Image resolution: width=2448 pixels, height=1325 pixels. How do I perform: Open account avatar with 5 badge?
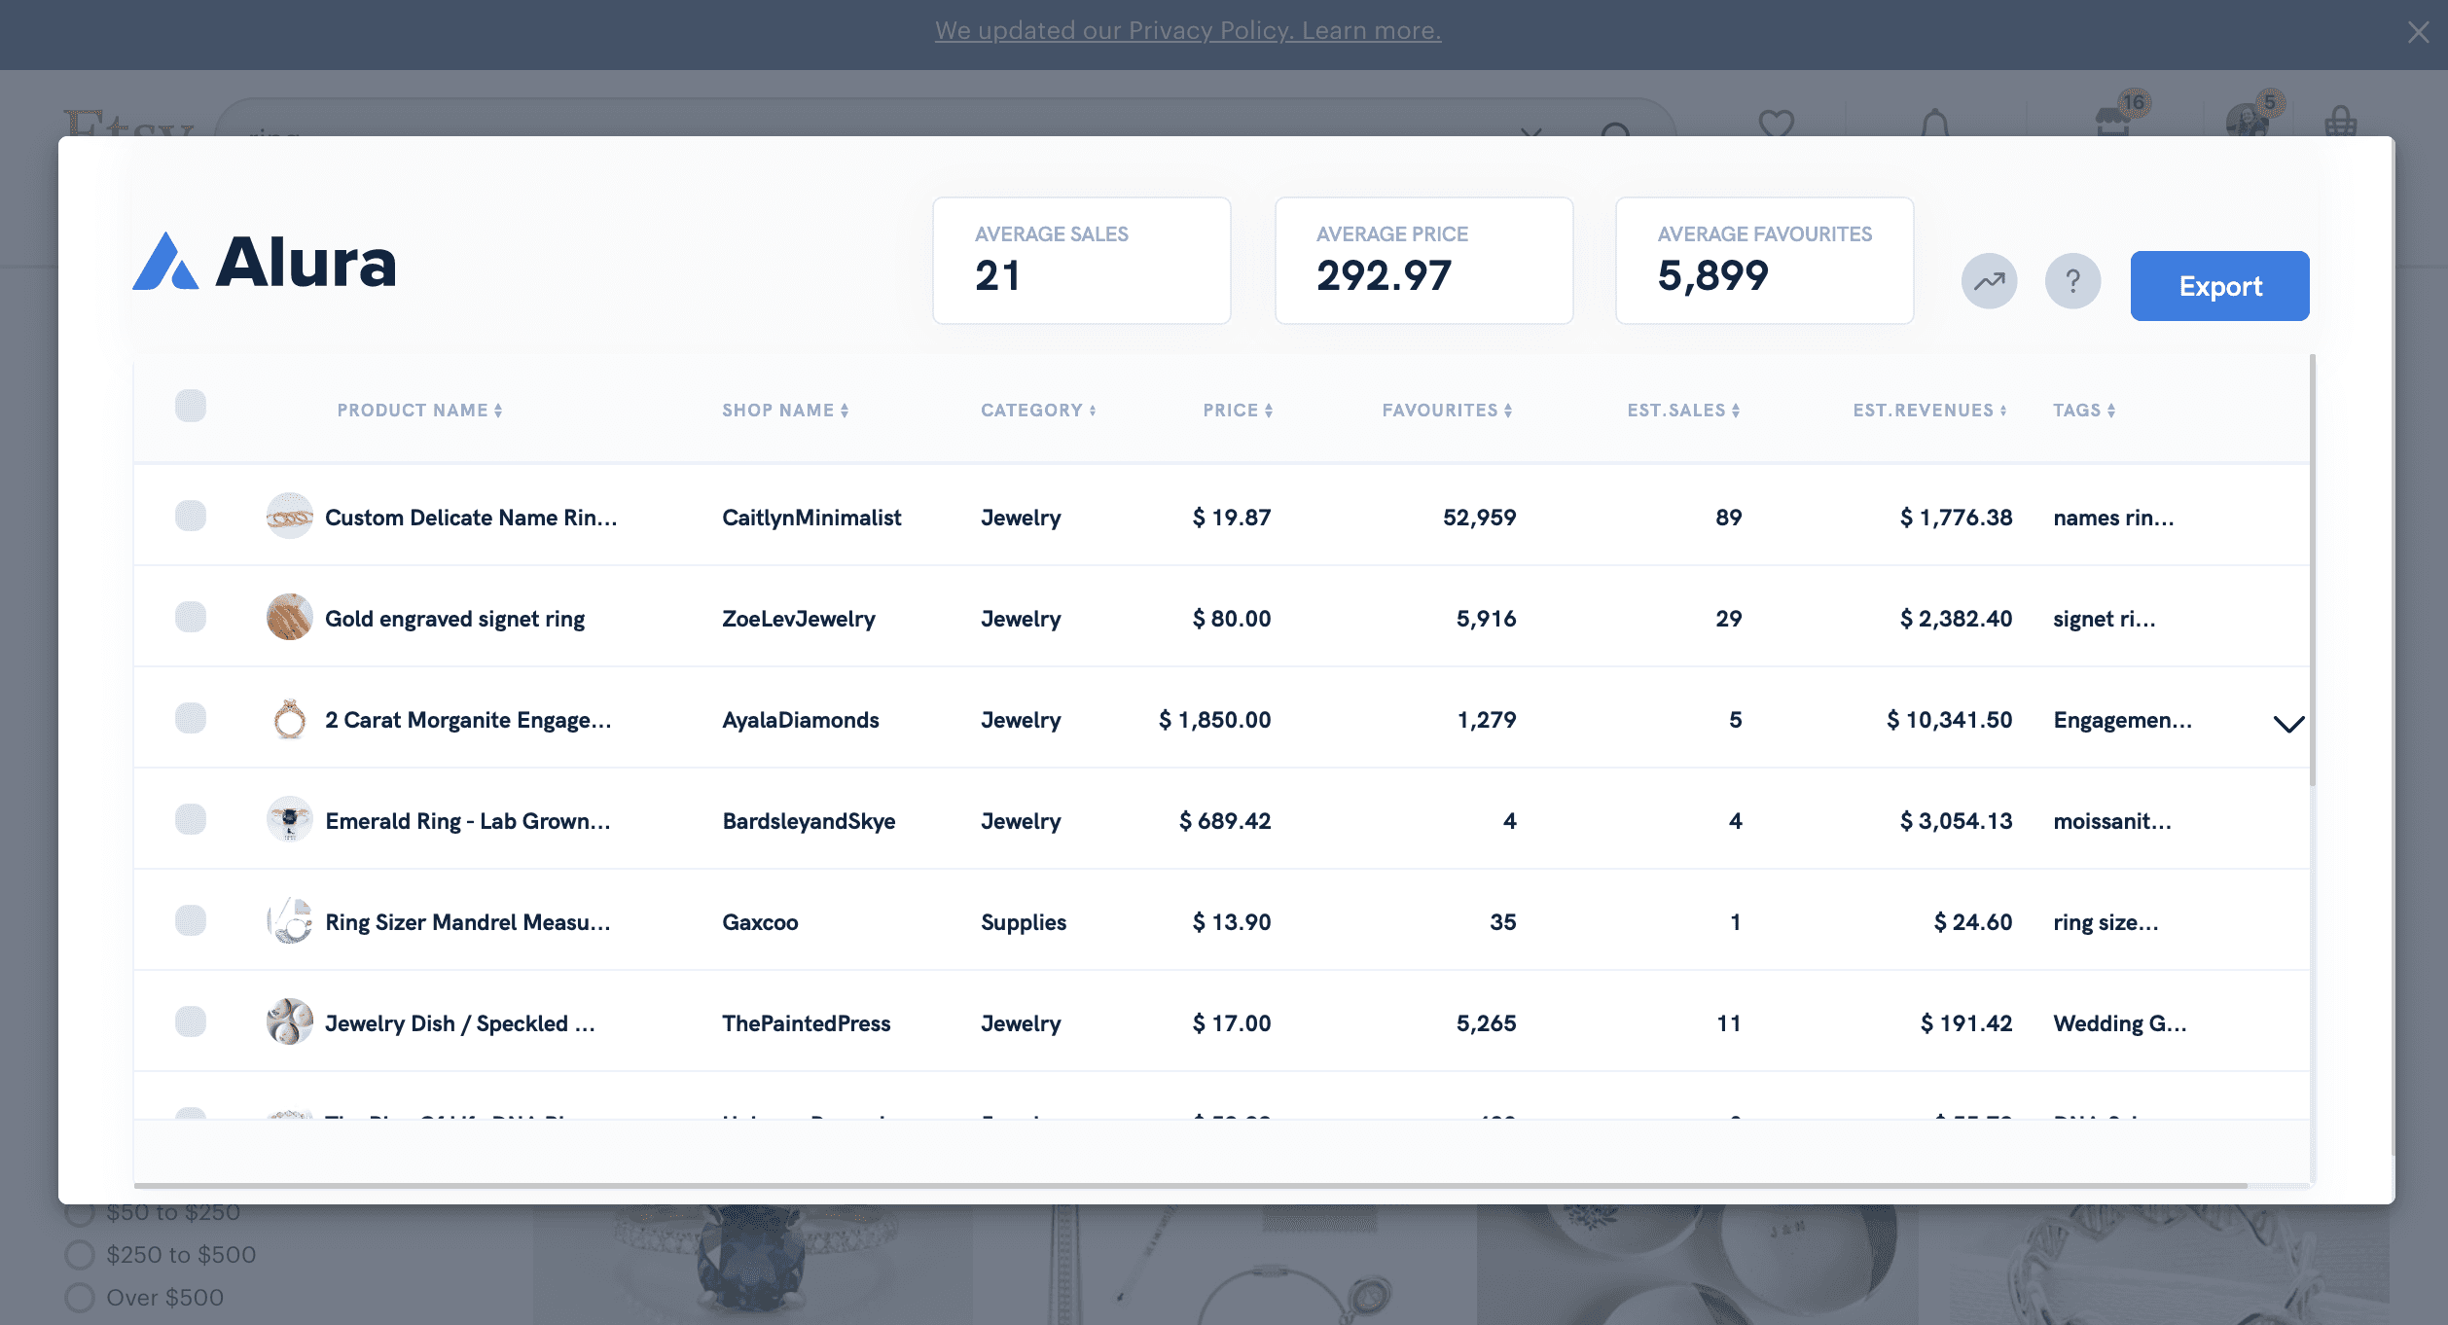[x=2253, y=115]
